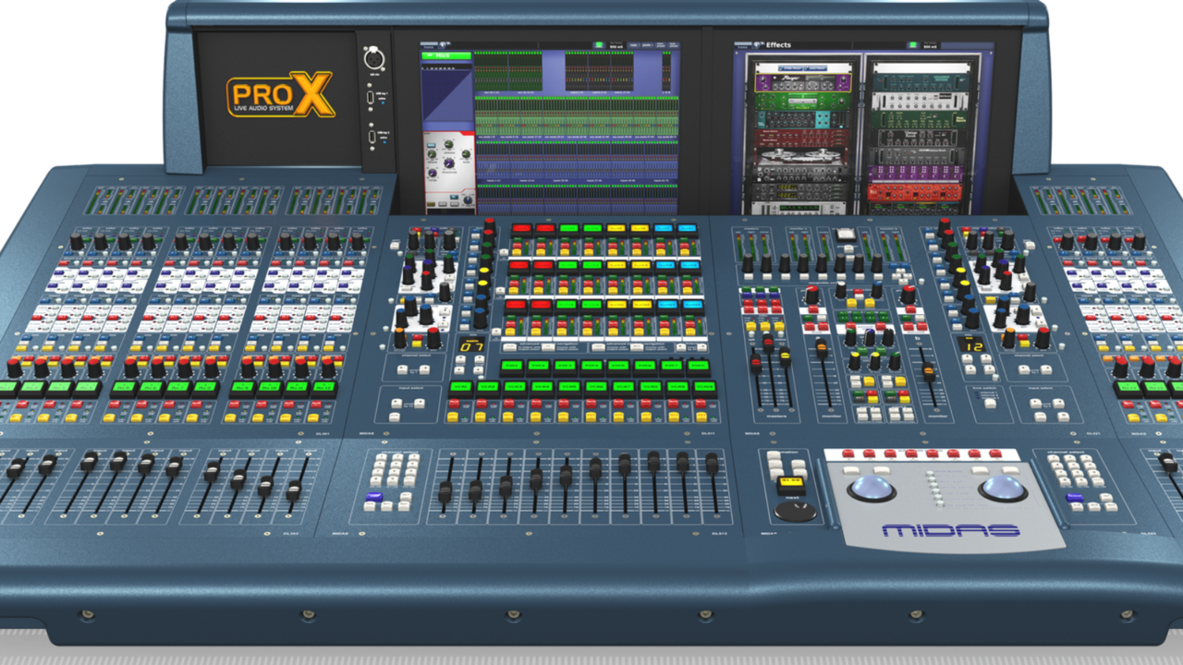This screenshot has height=665, width=1183.
Task: Mute VCA10 with its red button
Action: pos(700,402)
